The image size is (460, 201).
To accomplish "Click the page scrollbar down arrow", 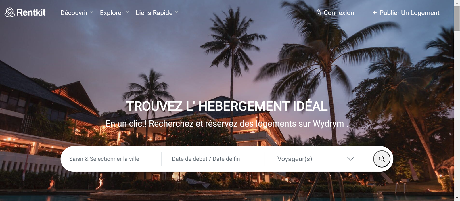I will pyautogui.click(x=457, y=198).
